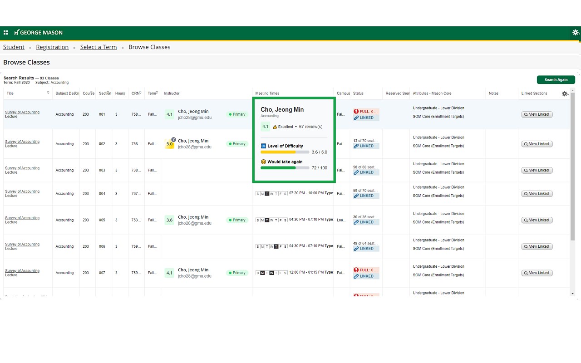Click the scrollbar down arrow at table bottom
The height and width of the screenshot is (363, 581).
click(572, 294)
